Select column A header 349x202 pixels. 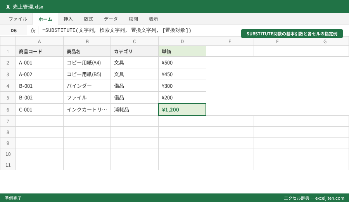pos(40,41)
